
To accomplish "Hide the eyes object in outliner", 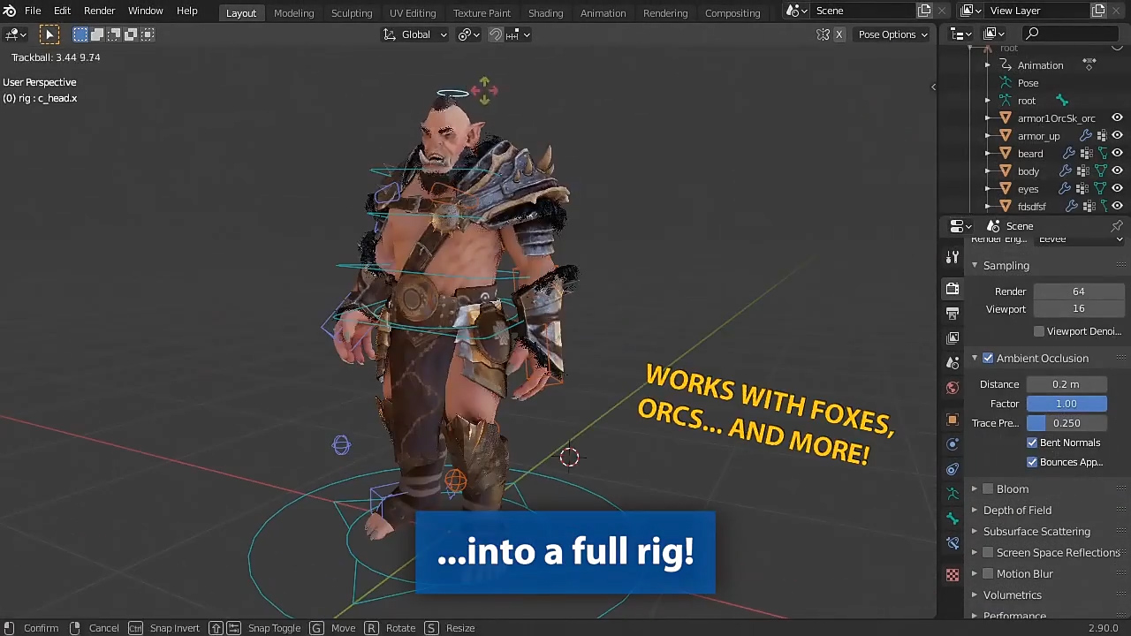I will click(x=1117, y=189).
